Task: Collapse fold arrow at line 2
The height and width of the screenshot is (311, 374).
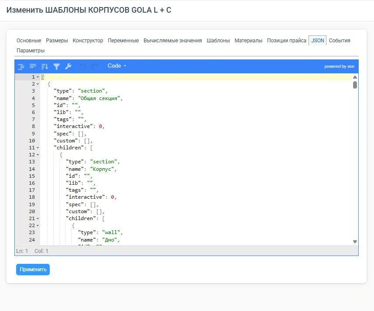Action: 38,84
